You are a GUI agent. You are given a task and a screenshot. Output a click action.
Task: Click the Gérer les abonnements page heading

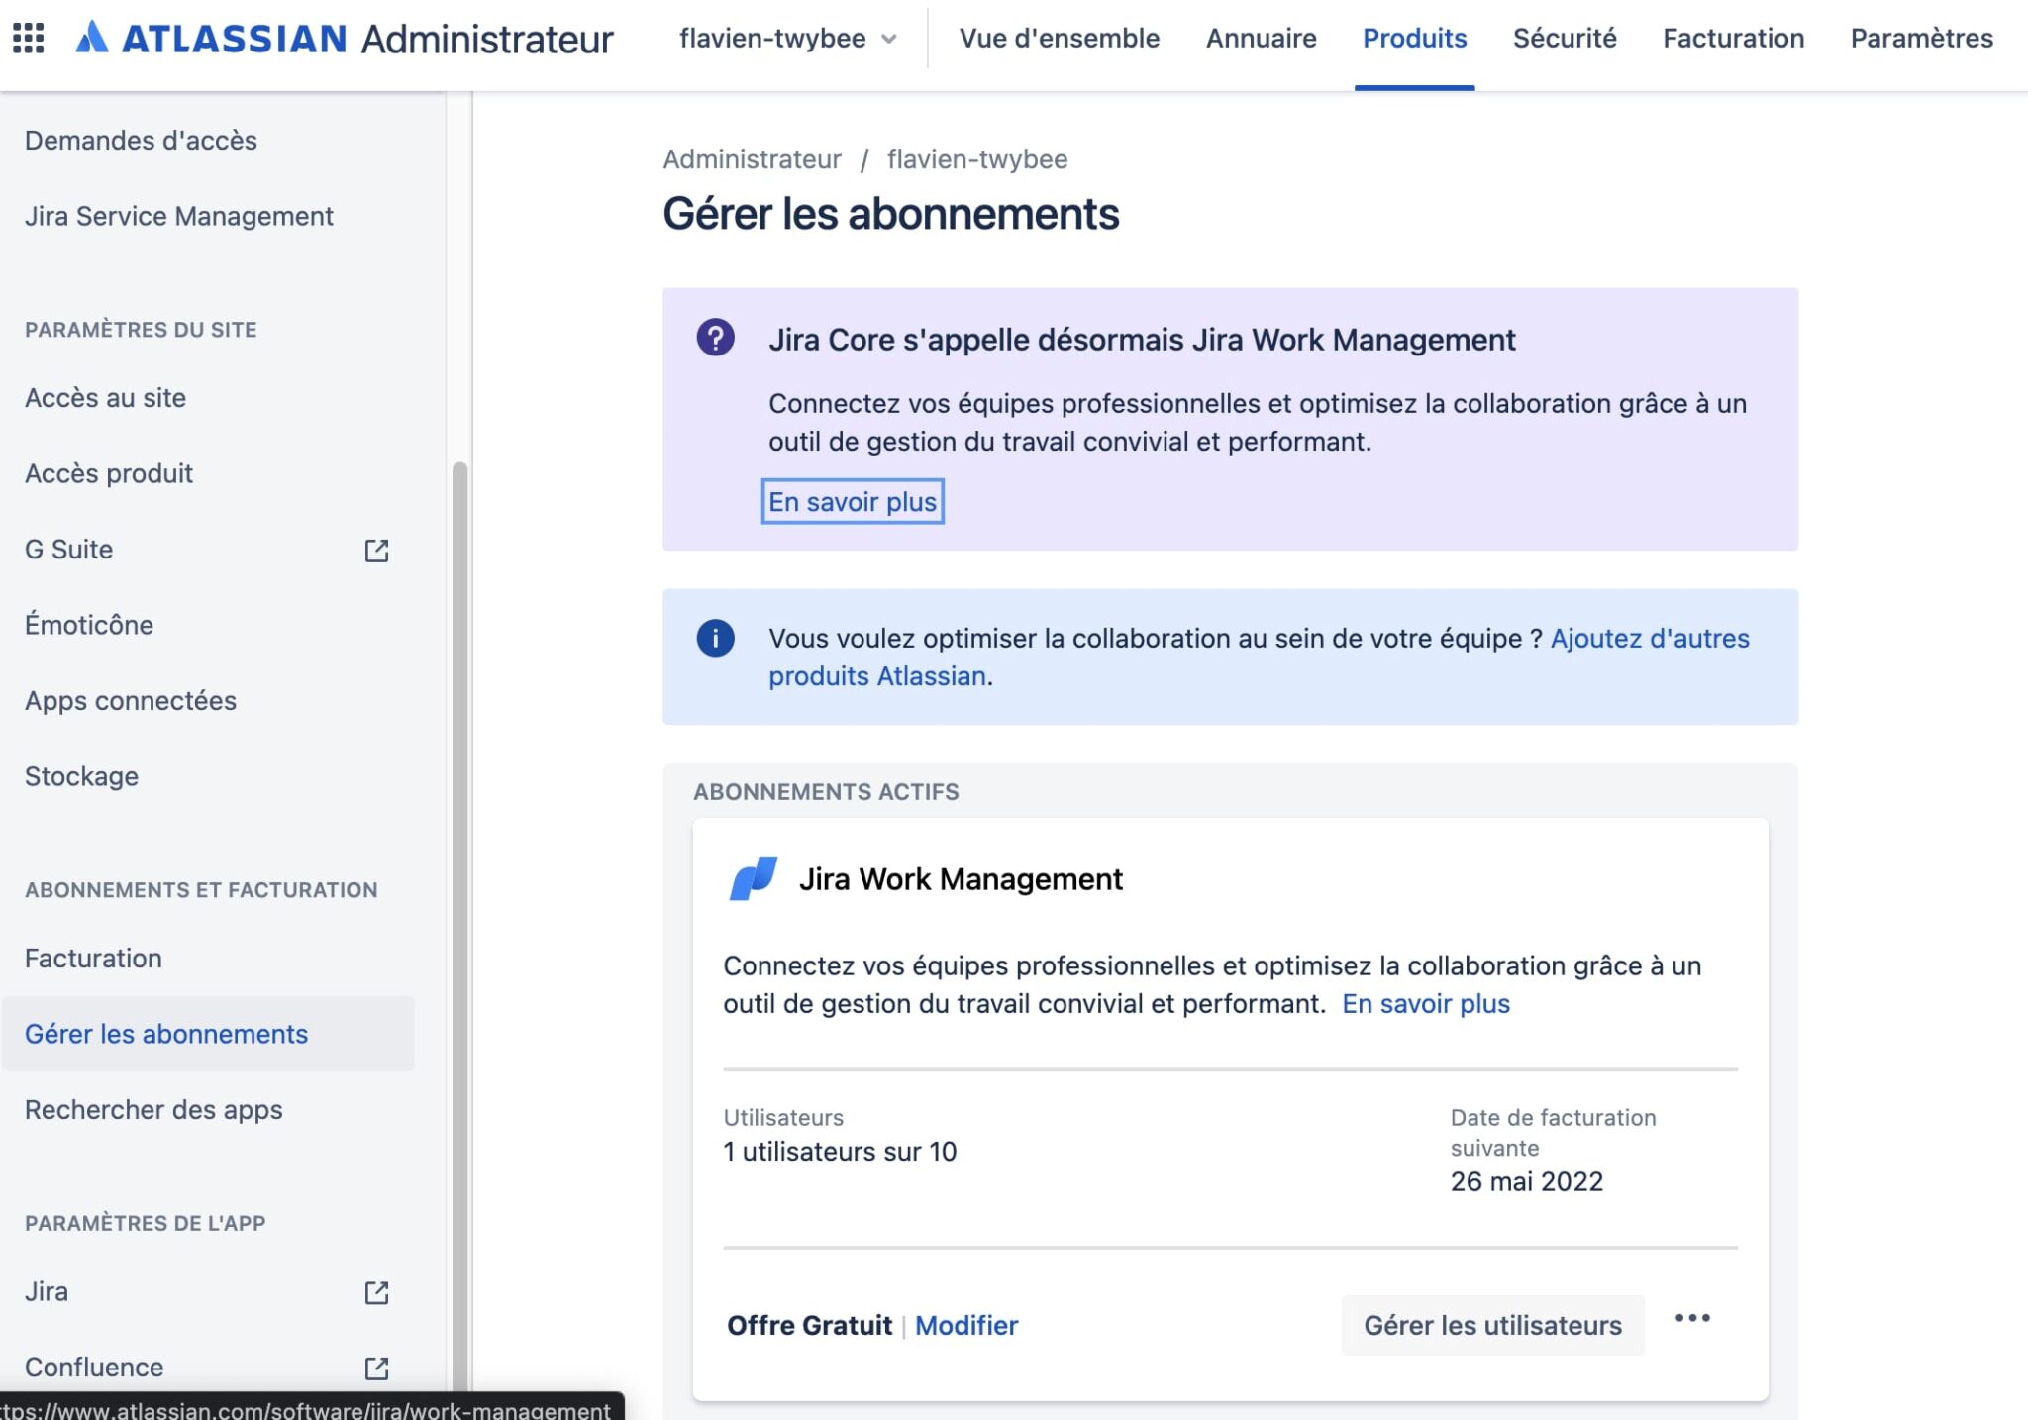tap(890, 214)
